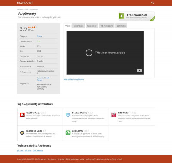The width and height of the screenshot is (172, 163).
Task: Click the cash rewards topic link
Action: [x=37, y=150]
